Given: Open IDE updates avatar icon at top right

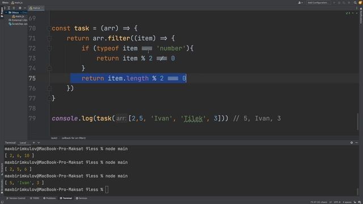Looking at the screenshot, I should pyautogui.click(x=360, y=2).
